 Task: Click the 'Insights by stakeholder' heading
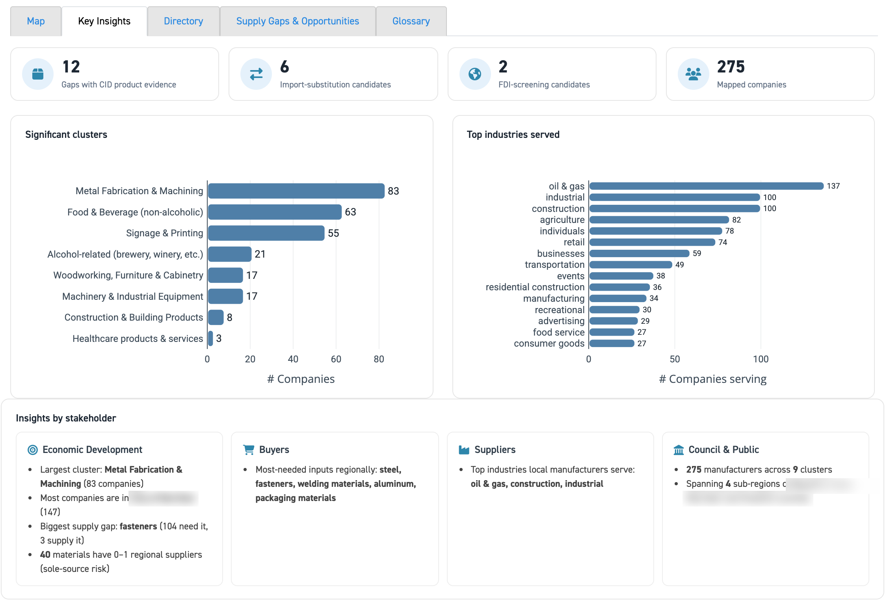[66, 418]
